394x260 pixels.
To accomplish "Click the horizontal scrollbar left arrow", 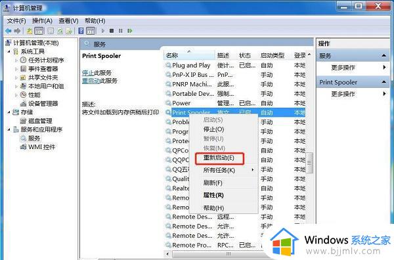I will (167, 253).
